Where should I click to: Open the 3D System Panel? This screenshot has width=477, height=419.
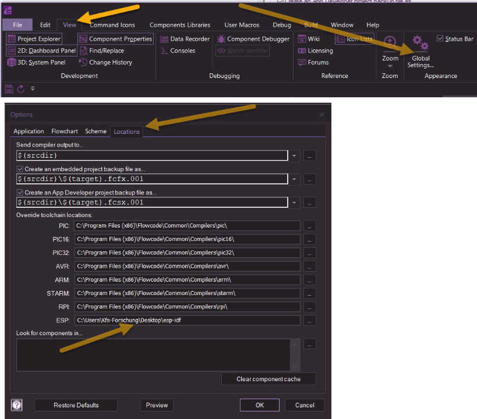coord(38,62)
